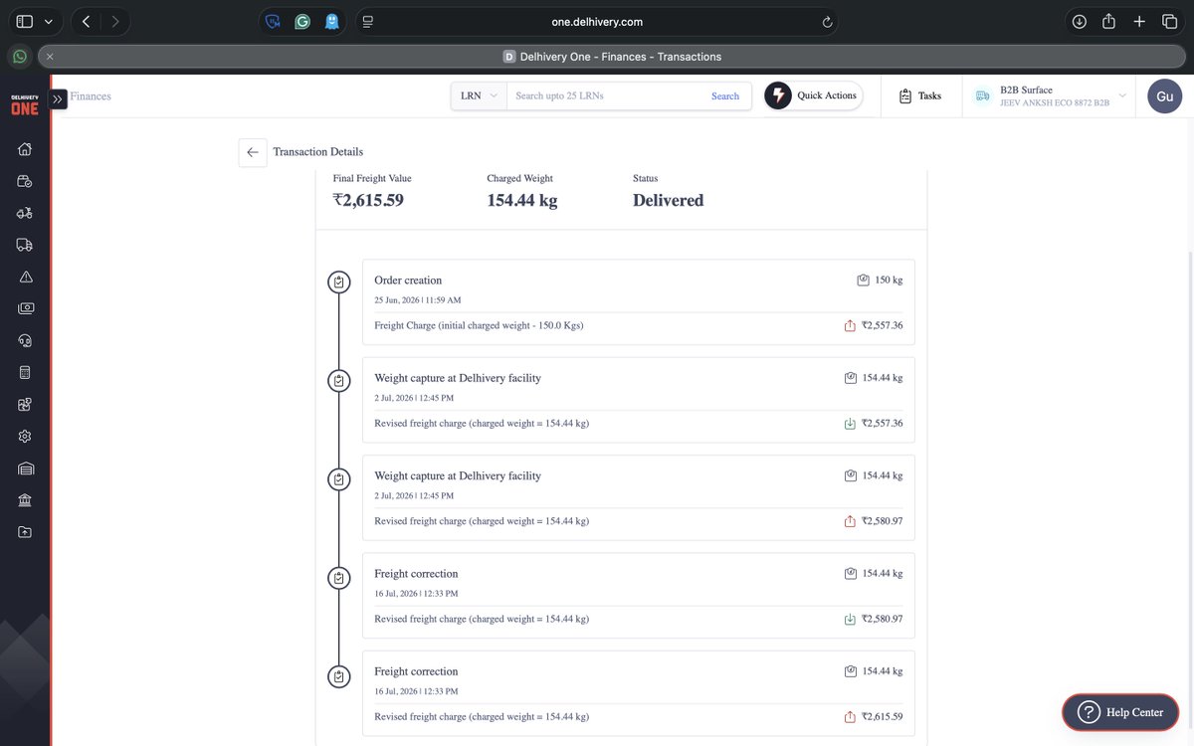Click the Delivered status text

[668, 200]
